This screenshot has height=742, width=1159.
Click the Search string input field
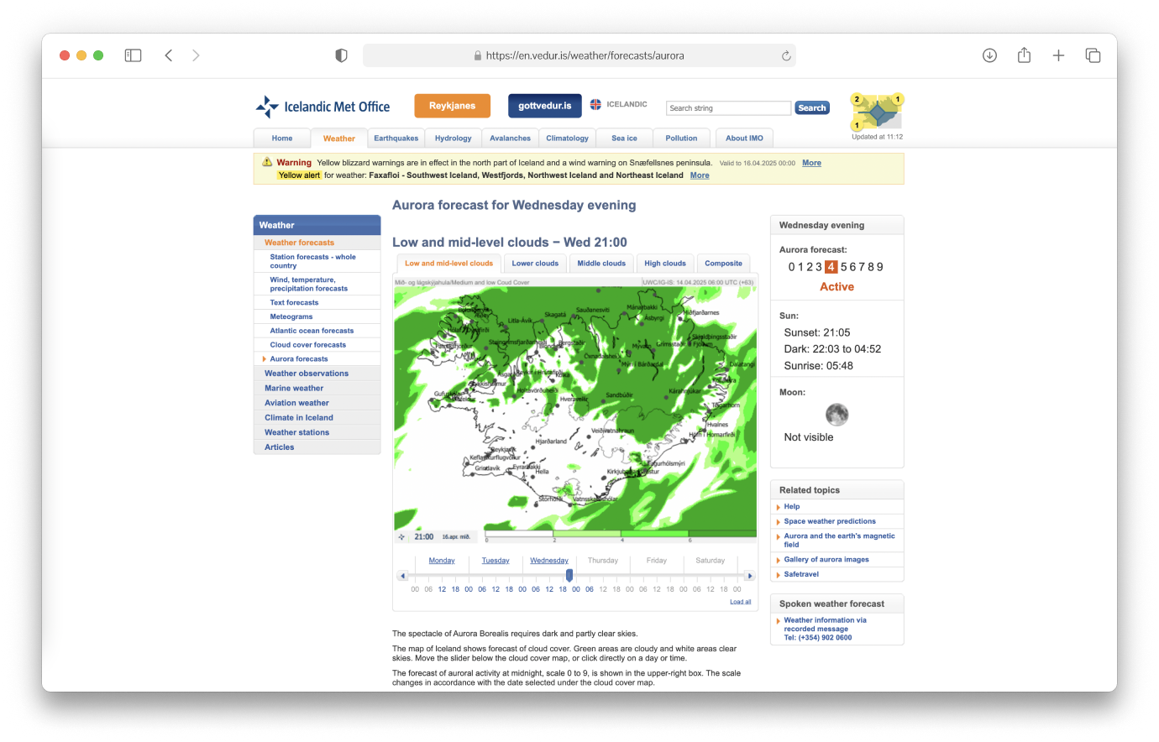pyautogui.click(x=728, y=108)
